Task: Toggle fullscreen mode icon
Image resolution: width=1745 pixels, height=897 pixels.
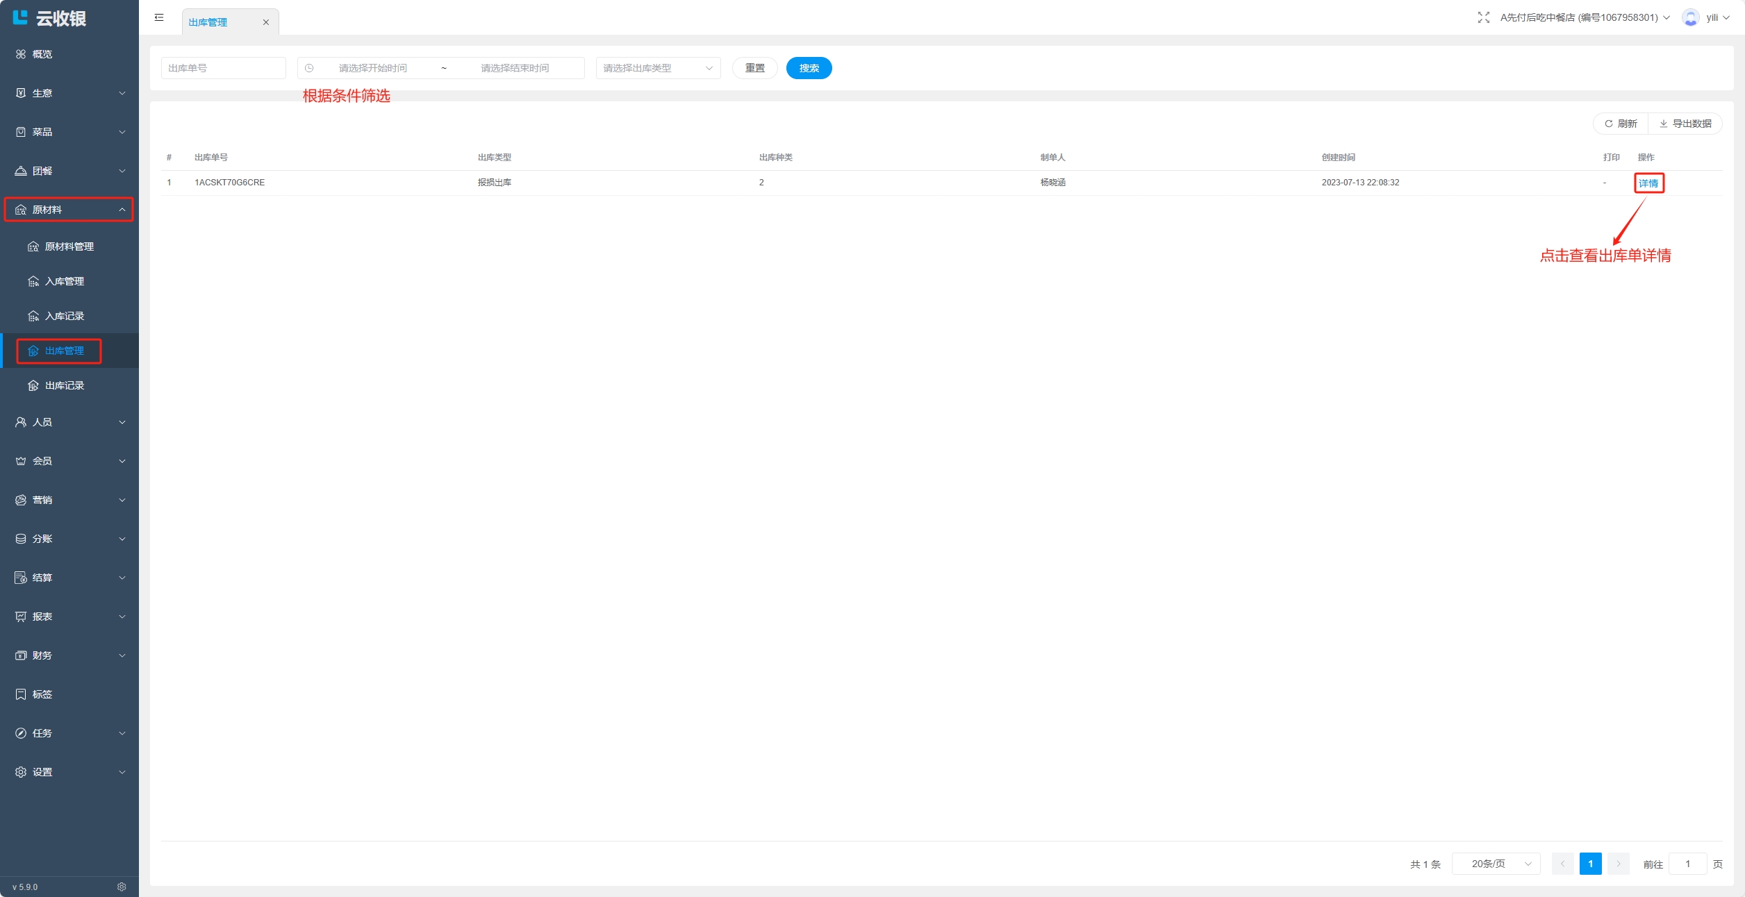Action: coord(1483,17)
